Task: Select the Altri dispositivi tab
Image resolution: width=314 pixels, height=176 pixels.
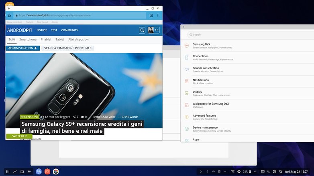Action: coord(78,40)
